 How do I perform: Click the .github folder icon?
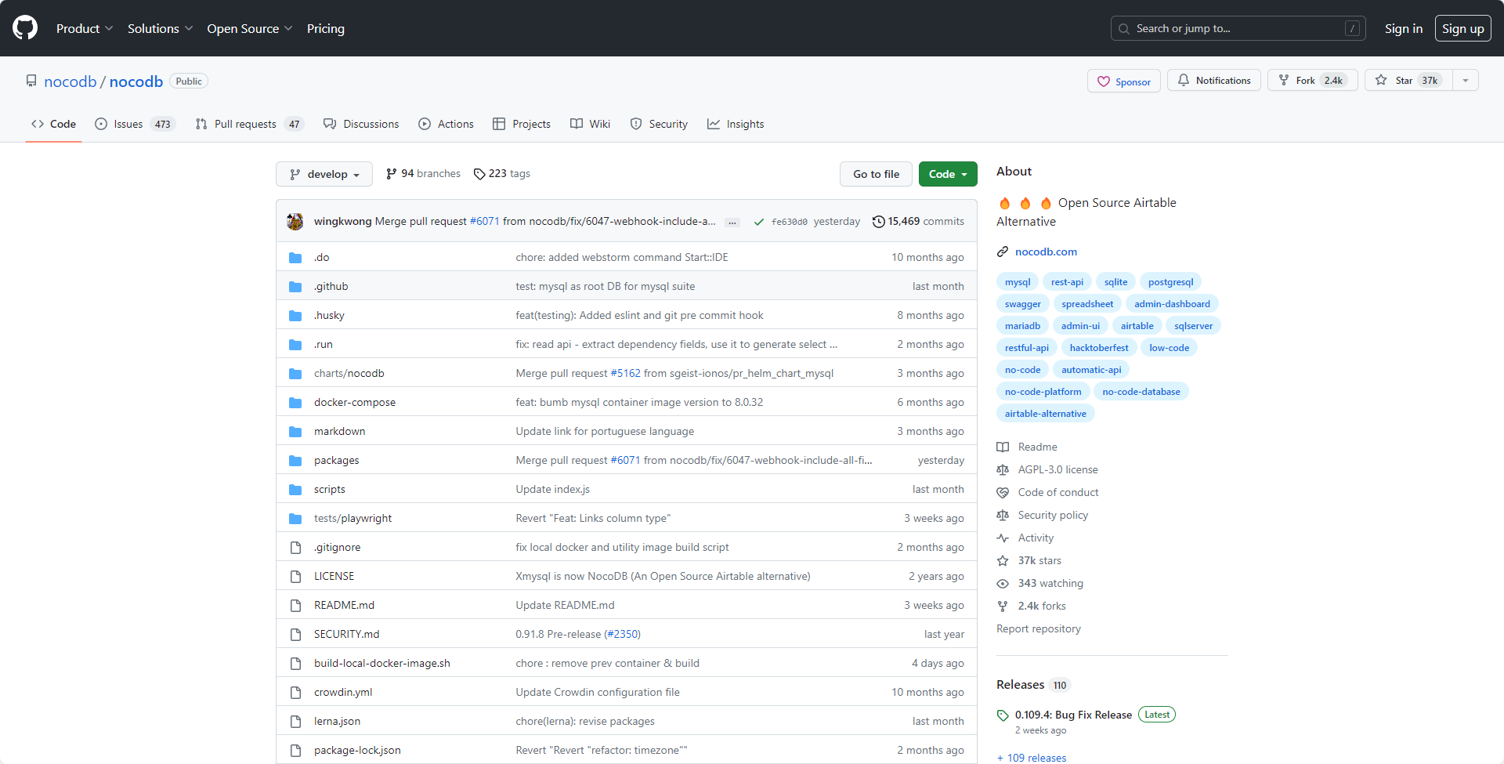[295, 287]
